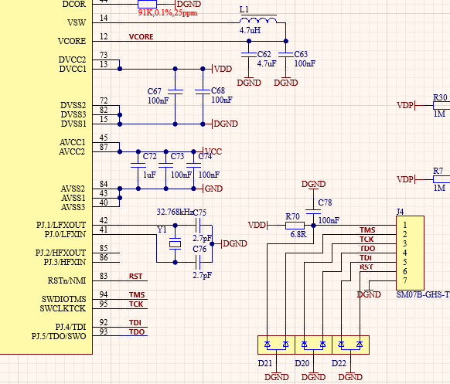450x384 pixels.
Task: Select the D22 diode array
Action: [350, 345]
